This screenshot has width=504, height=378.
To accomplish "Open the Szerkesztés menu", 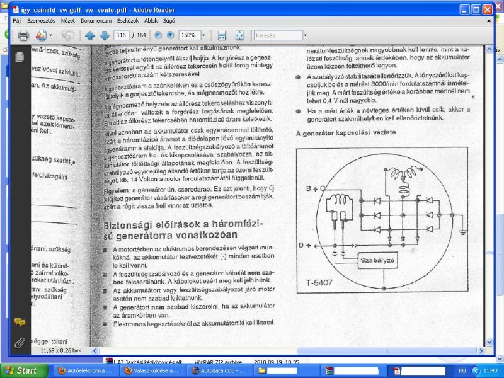I will tap(41, 21).
